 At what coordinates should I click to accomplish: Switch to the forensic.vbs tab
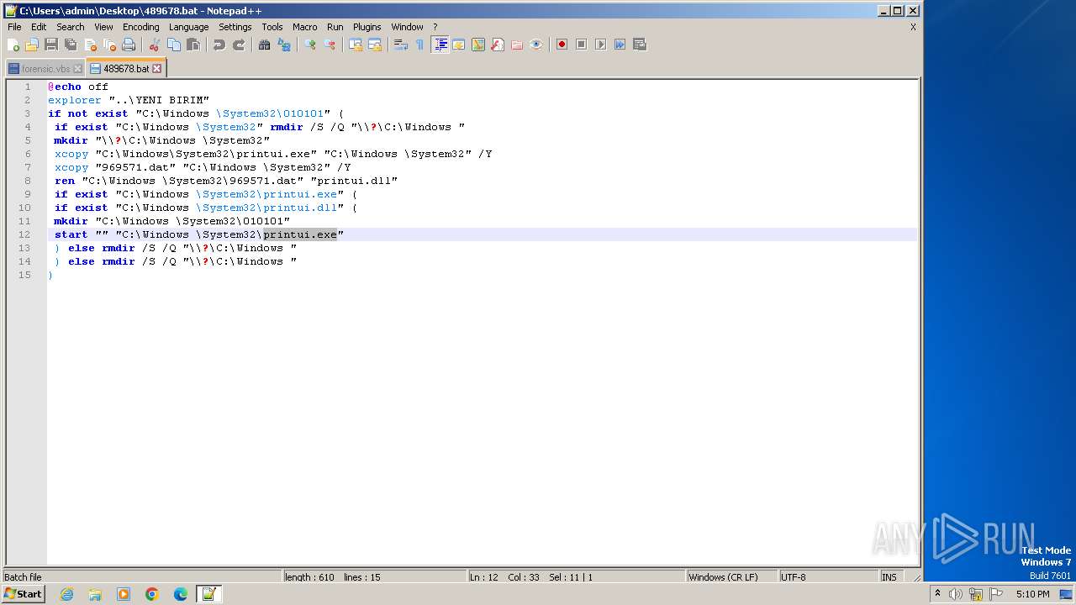(x=45, y=69)
